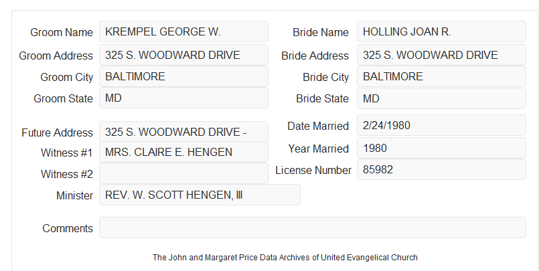Click the Future Address input box

click(183, 132)
